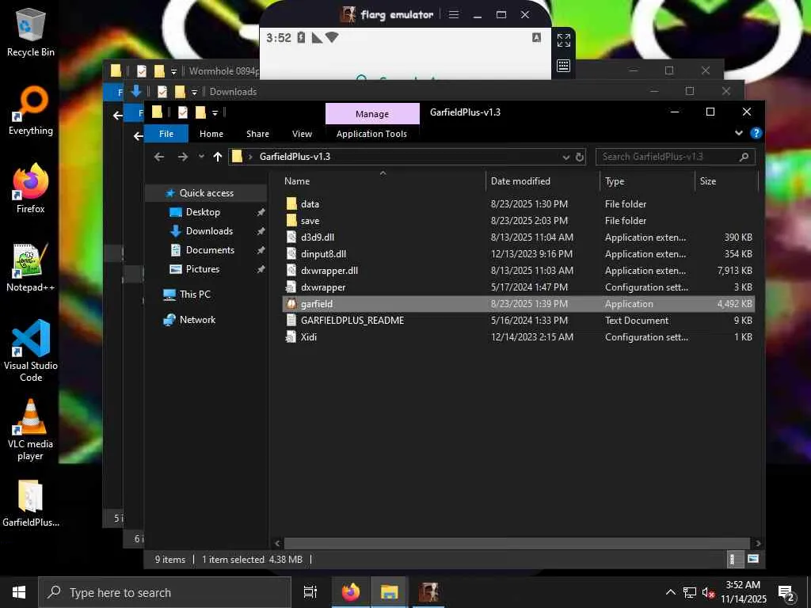
Task: Click the scroll-right arrow of the file list
Action: 758,543
